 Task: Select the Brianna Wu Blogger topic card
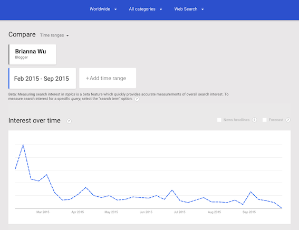pos(32,54)
